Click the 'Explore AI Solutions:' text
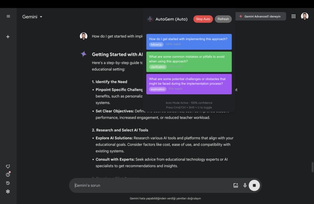Image resolution: width=314 pixels, height=204 pixels. 114,138
